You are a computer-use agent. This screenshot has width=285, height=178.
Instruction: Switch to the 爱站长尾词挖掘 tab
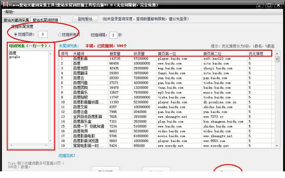[45, 20]
